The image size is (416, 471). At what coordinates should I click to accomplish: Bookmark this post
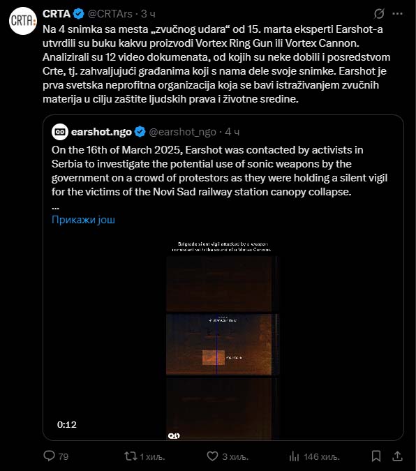pyautogui.click(x=376, y=456)
